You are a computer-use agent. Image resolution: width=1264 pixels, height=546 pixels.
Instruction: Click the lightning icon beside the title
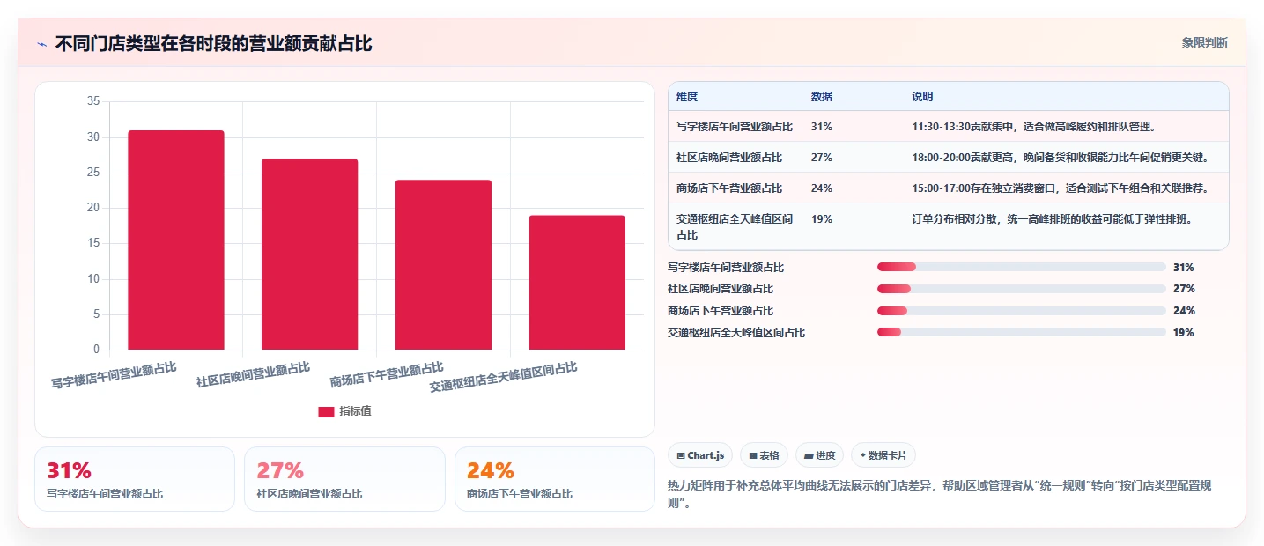coord(41,43)
